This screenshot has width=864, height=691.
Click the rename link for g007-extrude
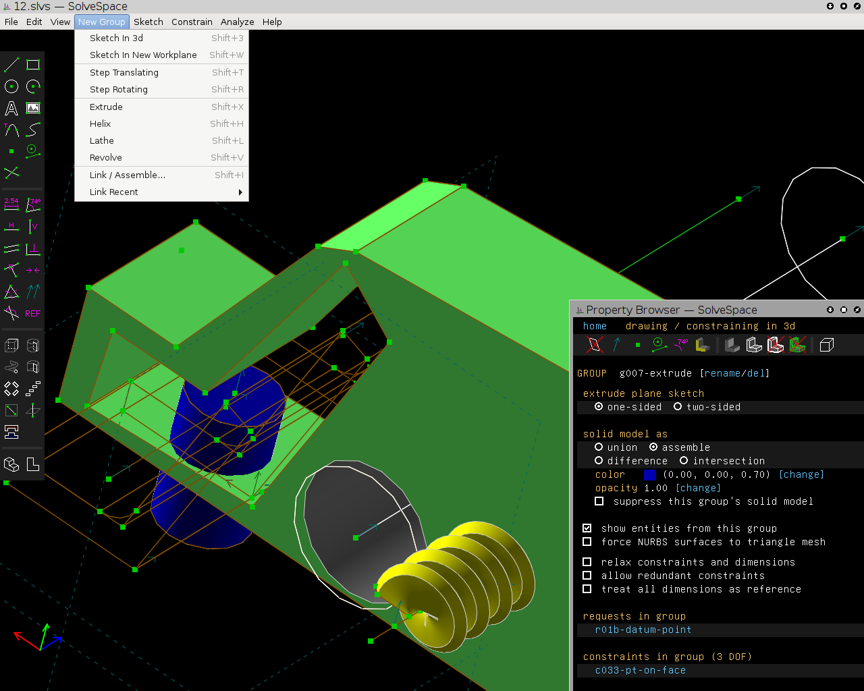722,373
